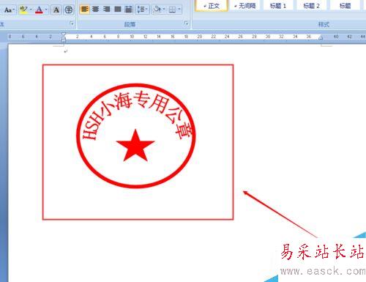Open shading color dropdown arrow
The image size is (366, 282).
click(164, 10)
